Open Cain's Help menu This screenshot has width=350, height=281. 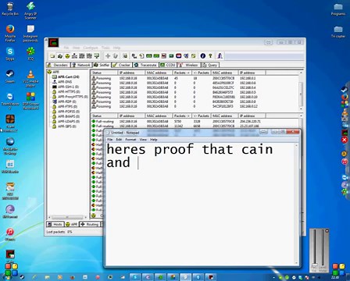(x=116, y=48)
